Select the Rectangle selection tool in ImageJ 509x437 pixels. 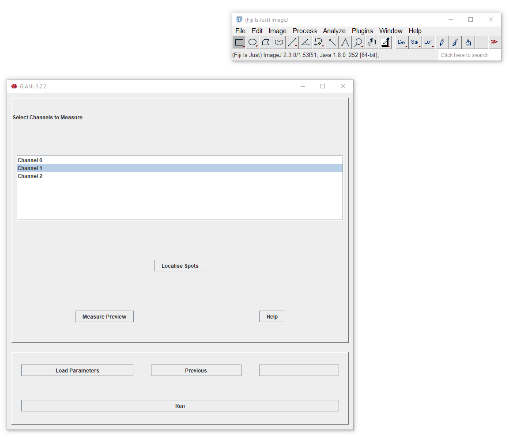tap(239, 42)
